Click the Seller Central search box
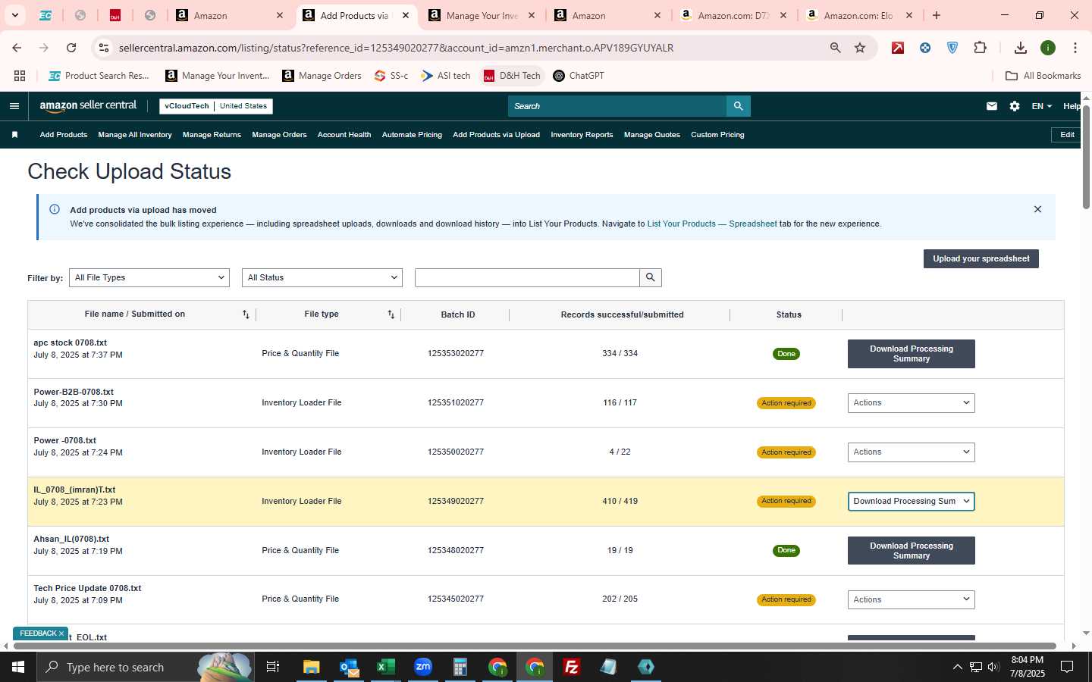Image resolution: width=1092 pixels, height=682 pixels. pyautogui.click(x=617, y=106)
